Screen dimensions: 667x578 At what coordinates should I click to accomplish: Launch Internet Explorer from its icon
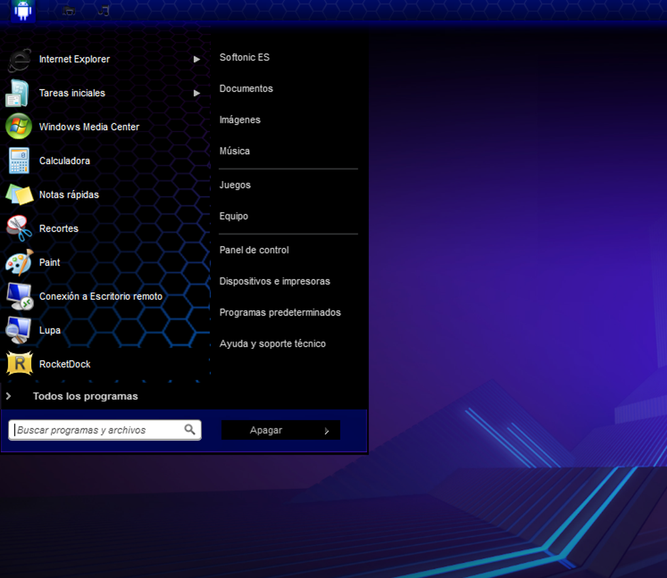point(19,59)
